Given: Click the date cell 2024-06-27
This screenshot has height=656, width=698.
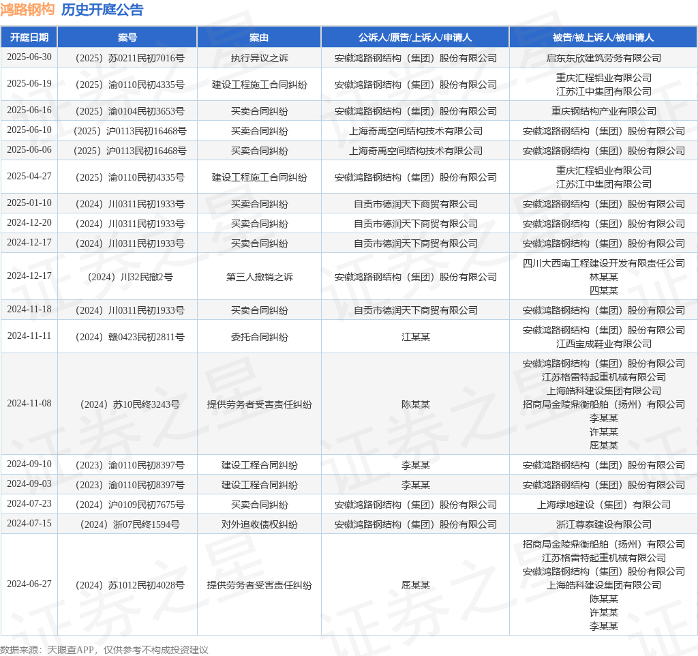Looking at the screenshot, I should pos(29,584).
